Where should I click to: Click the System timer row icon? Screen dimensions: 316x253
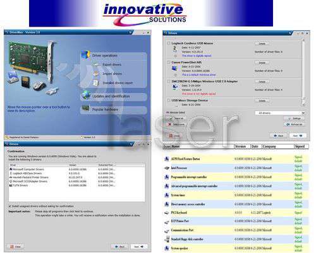(166, 195)
